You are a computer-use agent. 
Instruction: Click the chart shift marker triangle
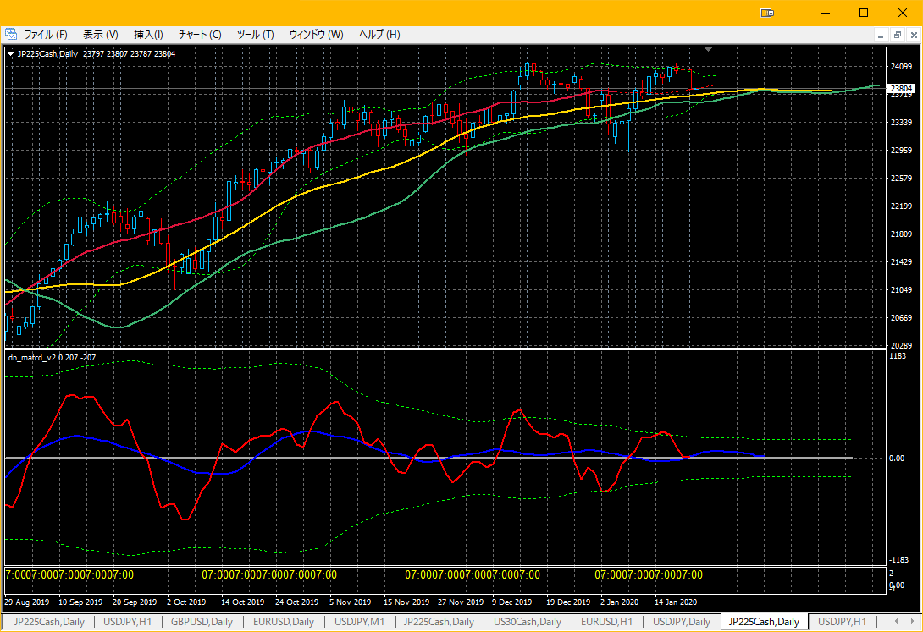(709, 50)
